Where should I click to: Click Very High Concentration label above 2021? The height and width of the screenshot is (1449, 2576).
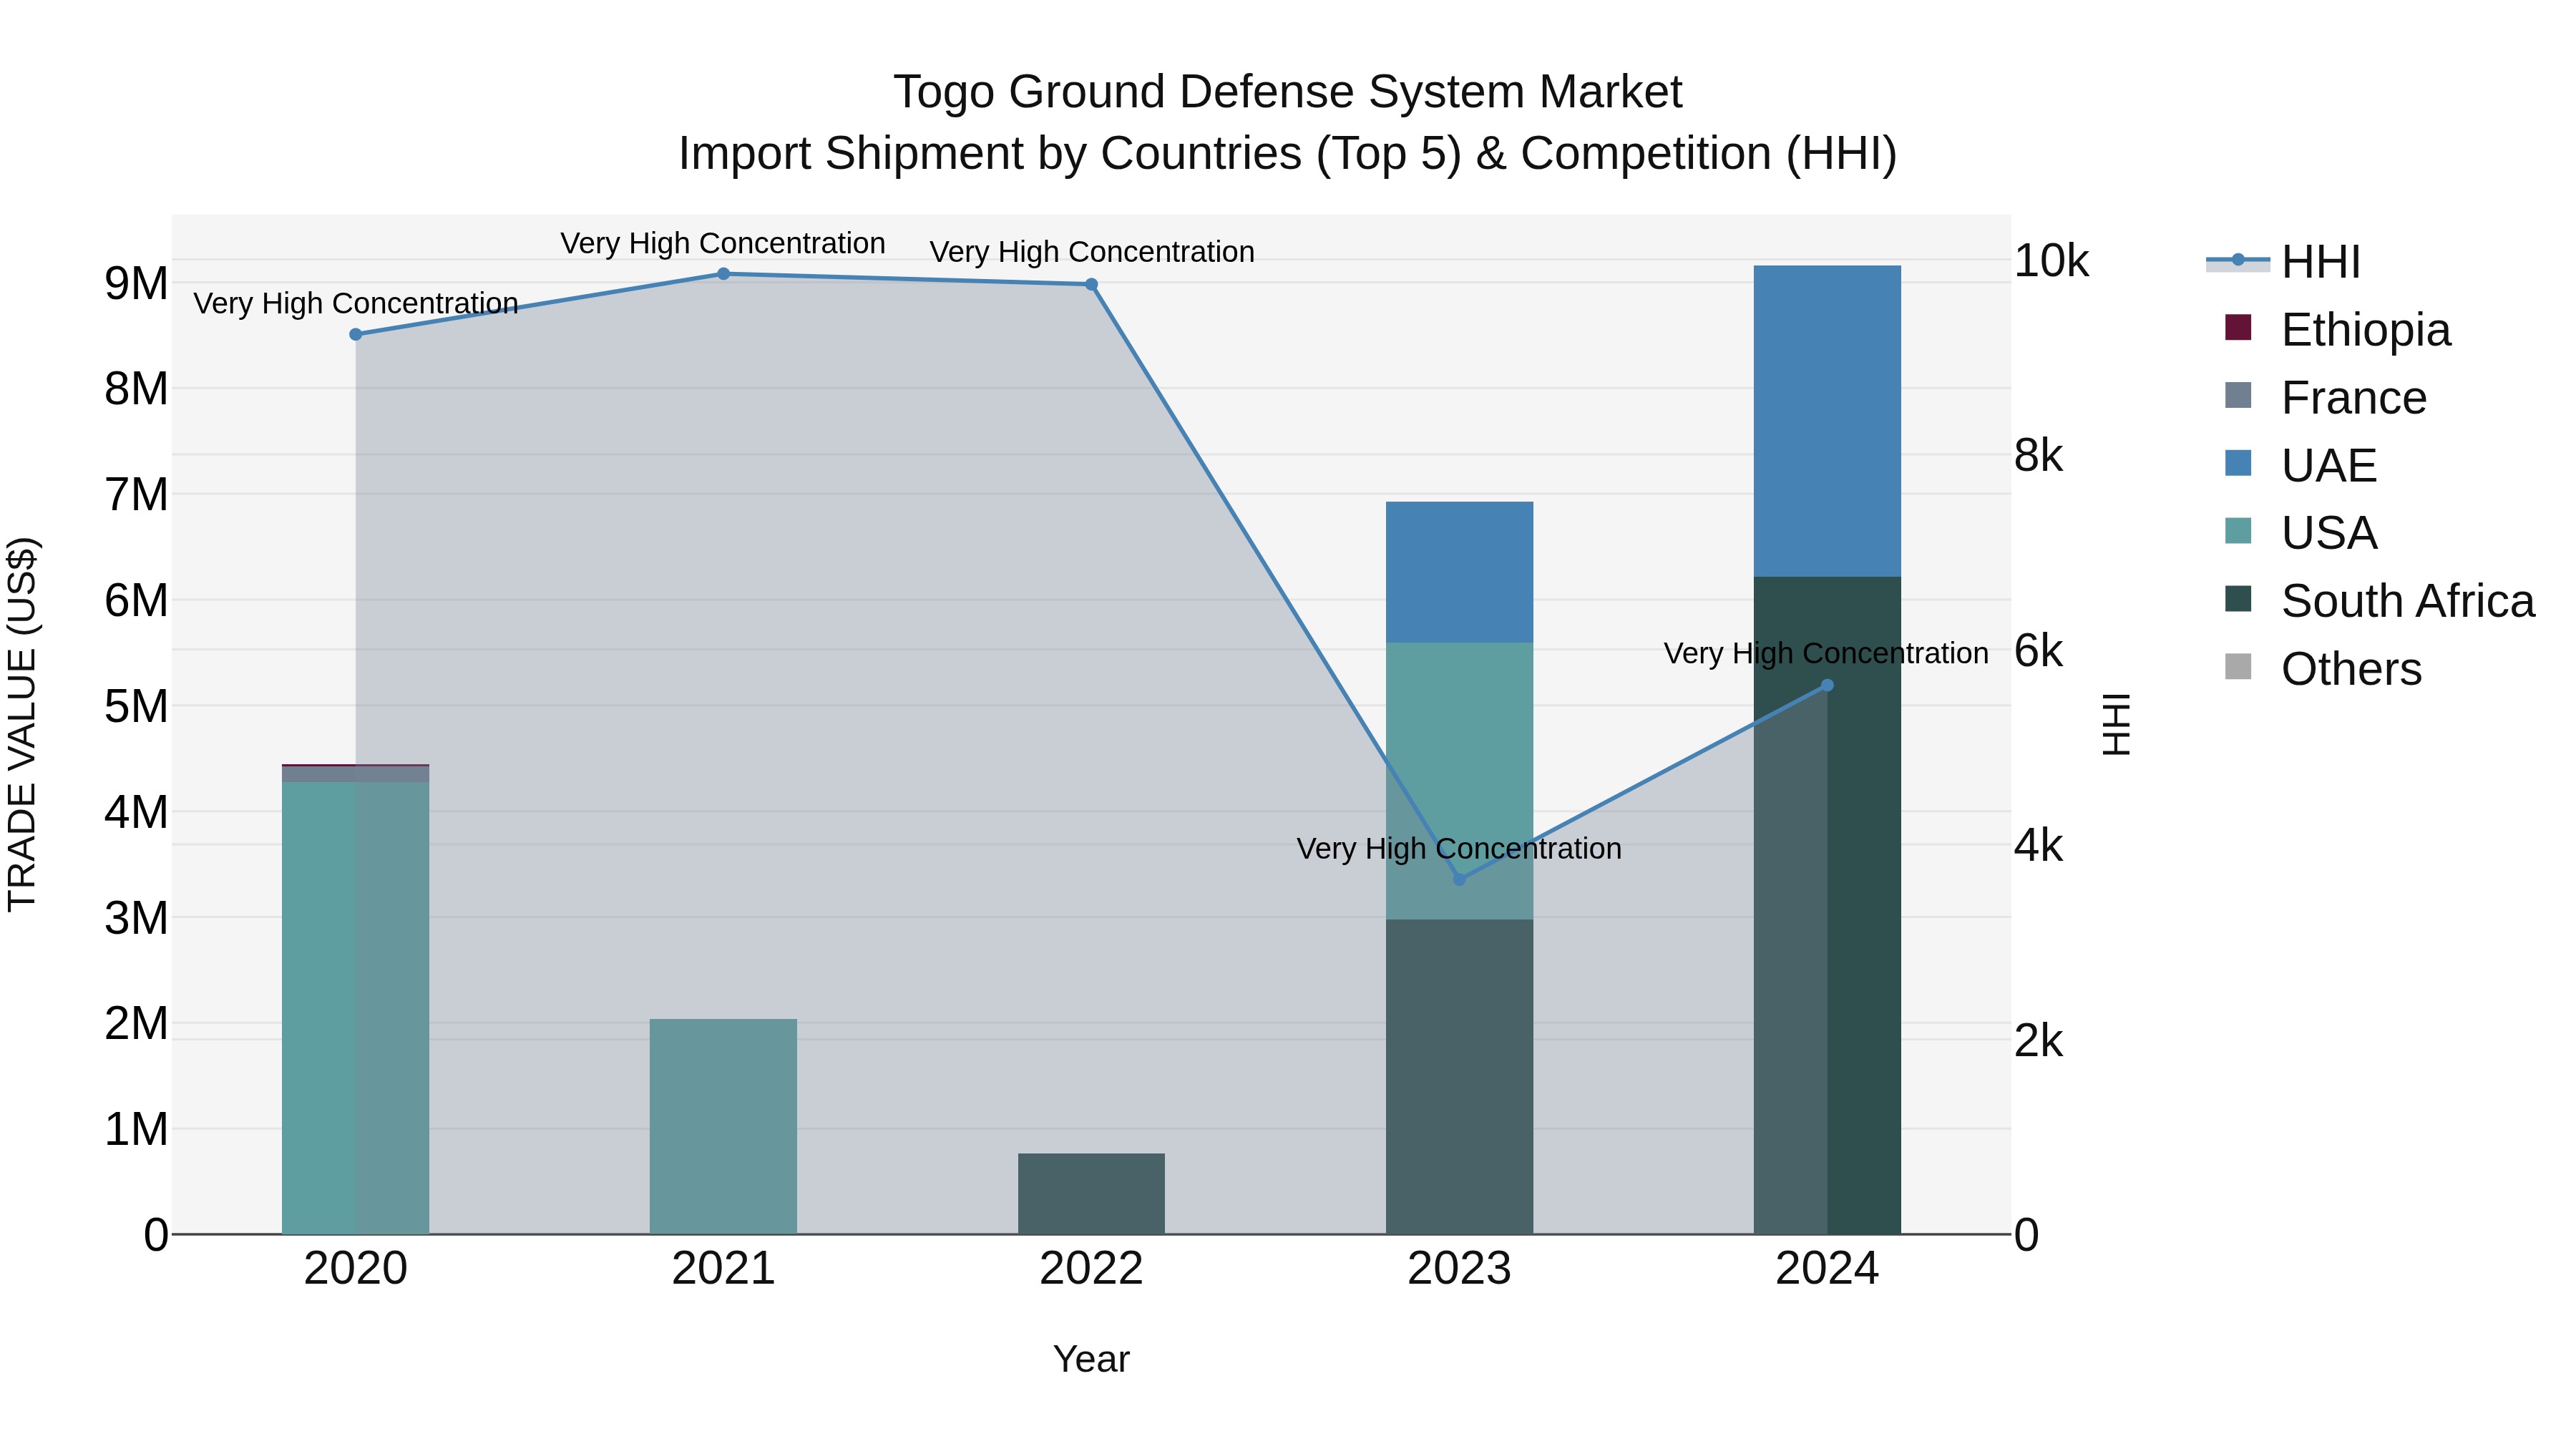tap(723, 243)
